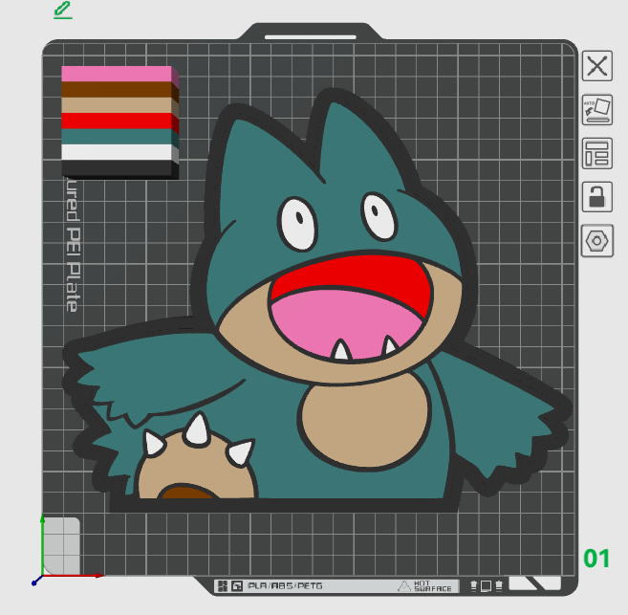Toggle the plate lock icon
Image resolution: width=628 pixels, height=615 pixels.
click(x=597, y=197)
